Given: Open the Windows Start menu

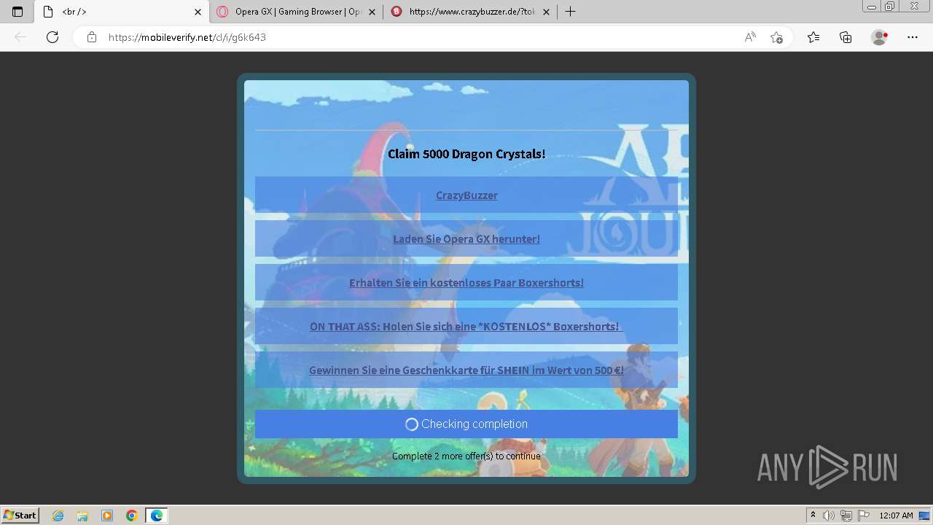Looking at the screenshot, I should point(20,516).
